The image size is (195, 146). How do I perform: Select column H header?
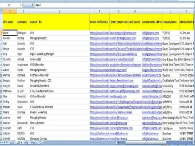pyautogui.click(x=135, y=11)
